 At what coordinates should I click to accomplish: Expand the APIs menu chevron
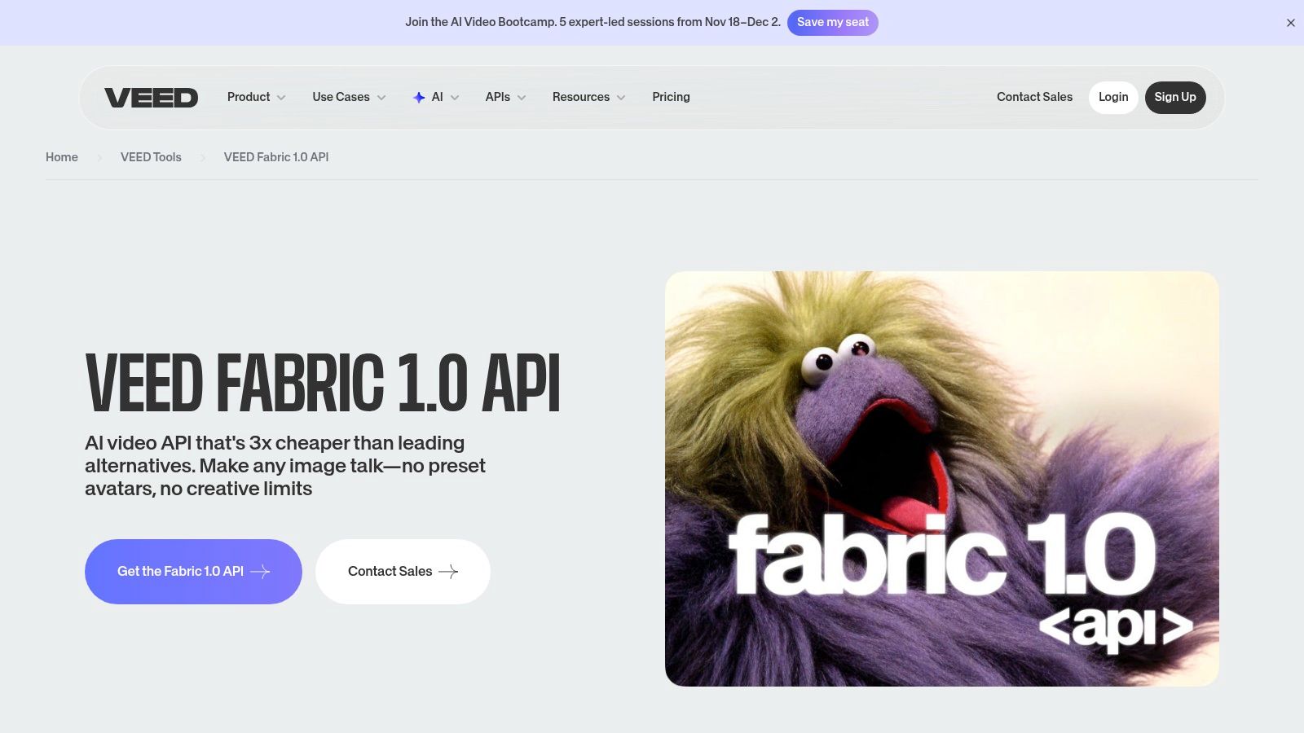point(522,98)
